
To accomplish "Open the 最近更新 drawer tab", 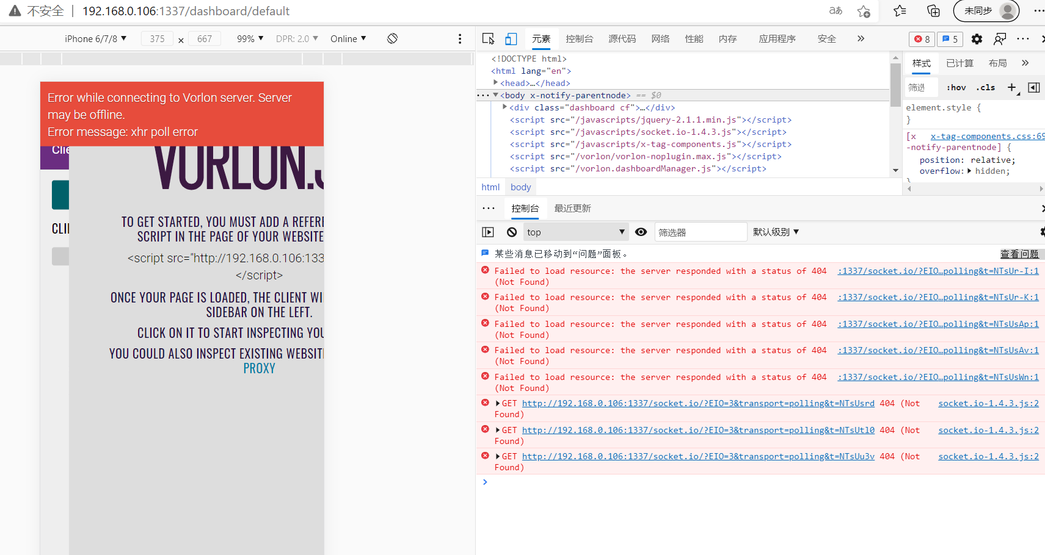I will (572, 209).
